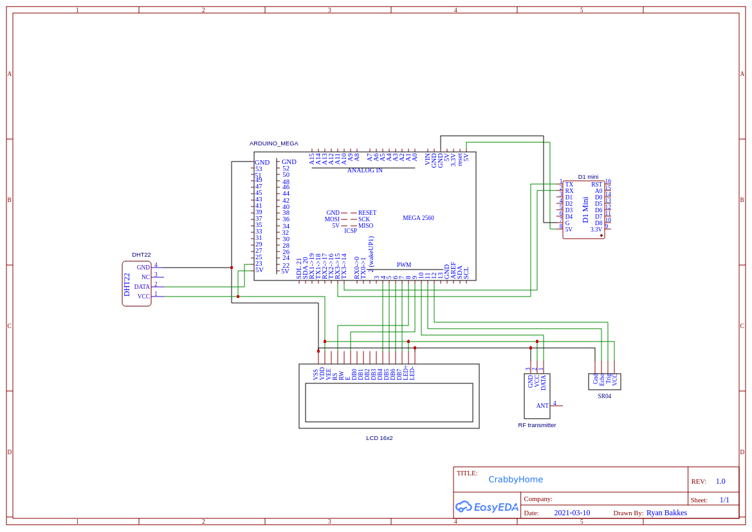Click the TX1->18 pin label
The image size is (752, 532).
click(318, 266)
